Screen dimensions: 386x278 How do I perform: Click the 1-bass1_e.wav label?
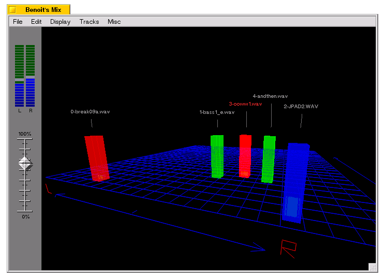pos(217,112)
